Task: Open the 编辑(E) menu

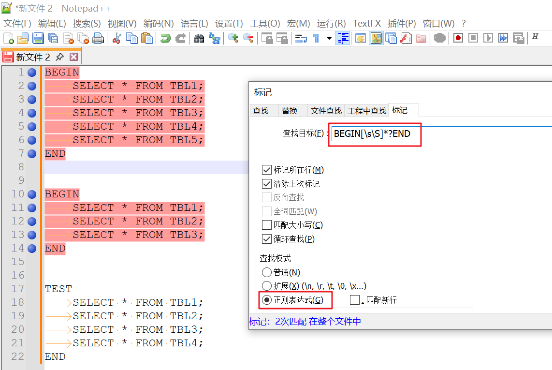Action: coord(52,23)
